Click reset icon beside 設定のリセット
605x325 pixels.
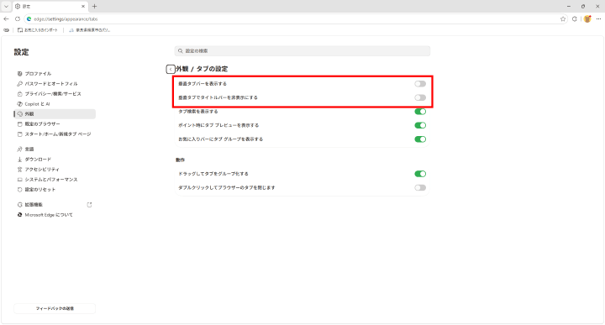[x=19, y=190]
